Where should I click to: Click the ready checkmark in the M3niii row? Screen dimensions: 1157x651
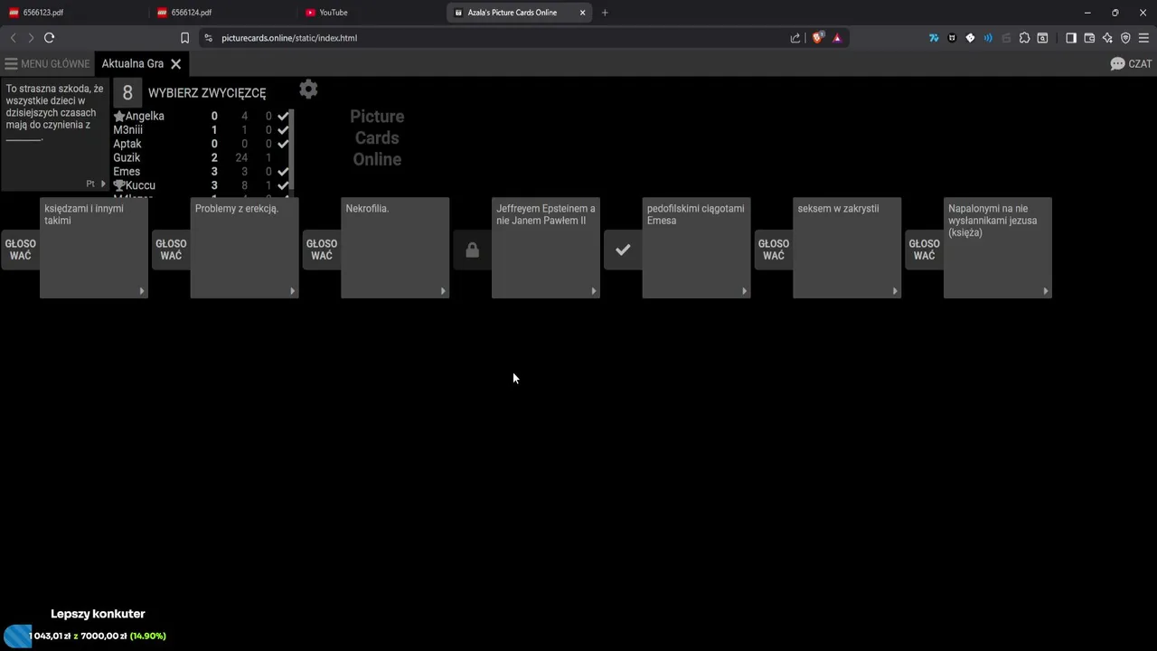(x=283, y=130)
